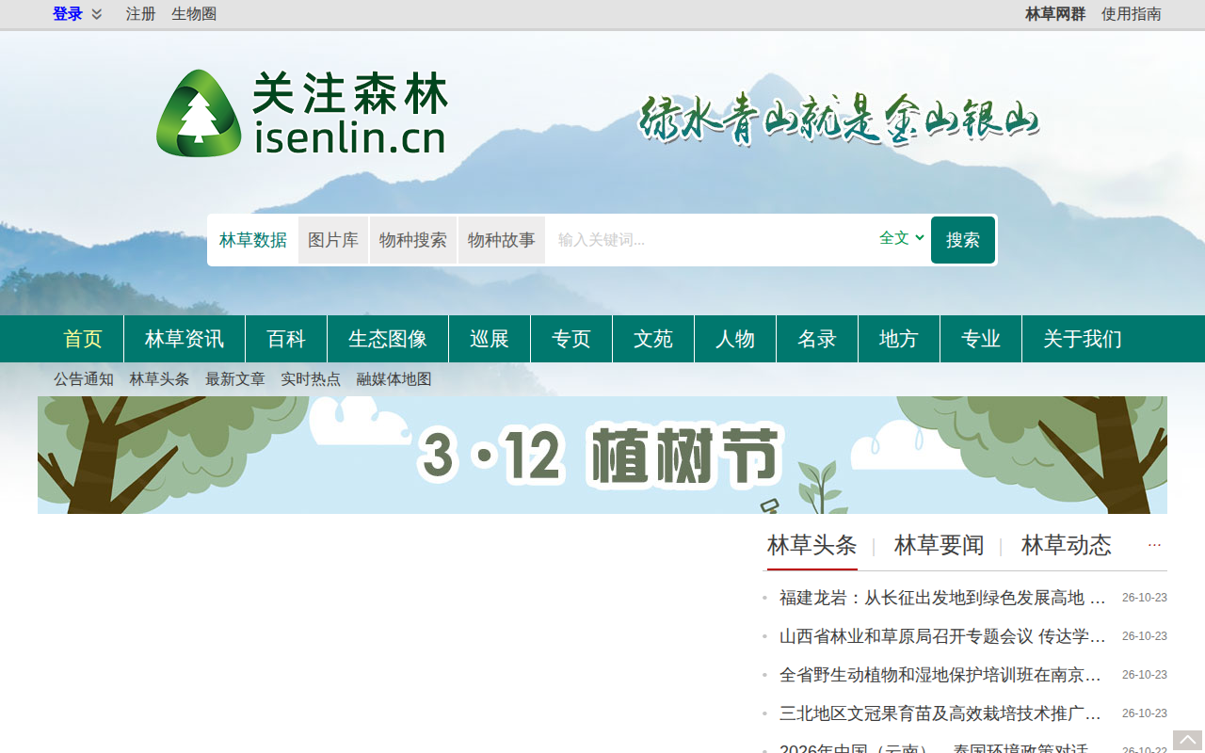
Task: Open 百科 navigation menu item
Action: coord(286,339)
